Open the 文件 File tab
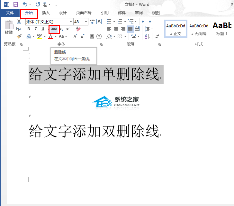 pyautogui.click(x=10, y=13)
